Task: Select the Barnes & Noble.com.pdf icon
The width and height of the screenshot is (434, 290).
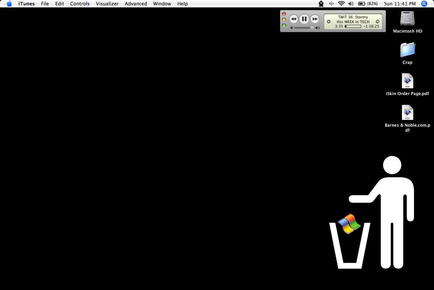Action: point(408,112)
